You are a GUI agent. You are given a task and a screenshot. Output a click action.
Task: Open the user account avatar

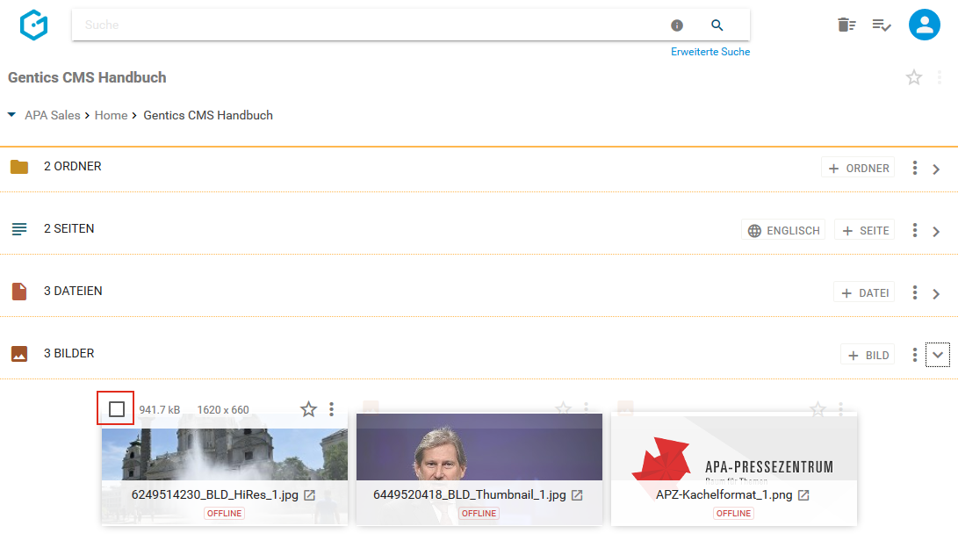pos(924,25)
